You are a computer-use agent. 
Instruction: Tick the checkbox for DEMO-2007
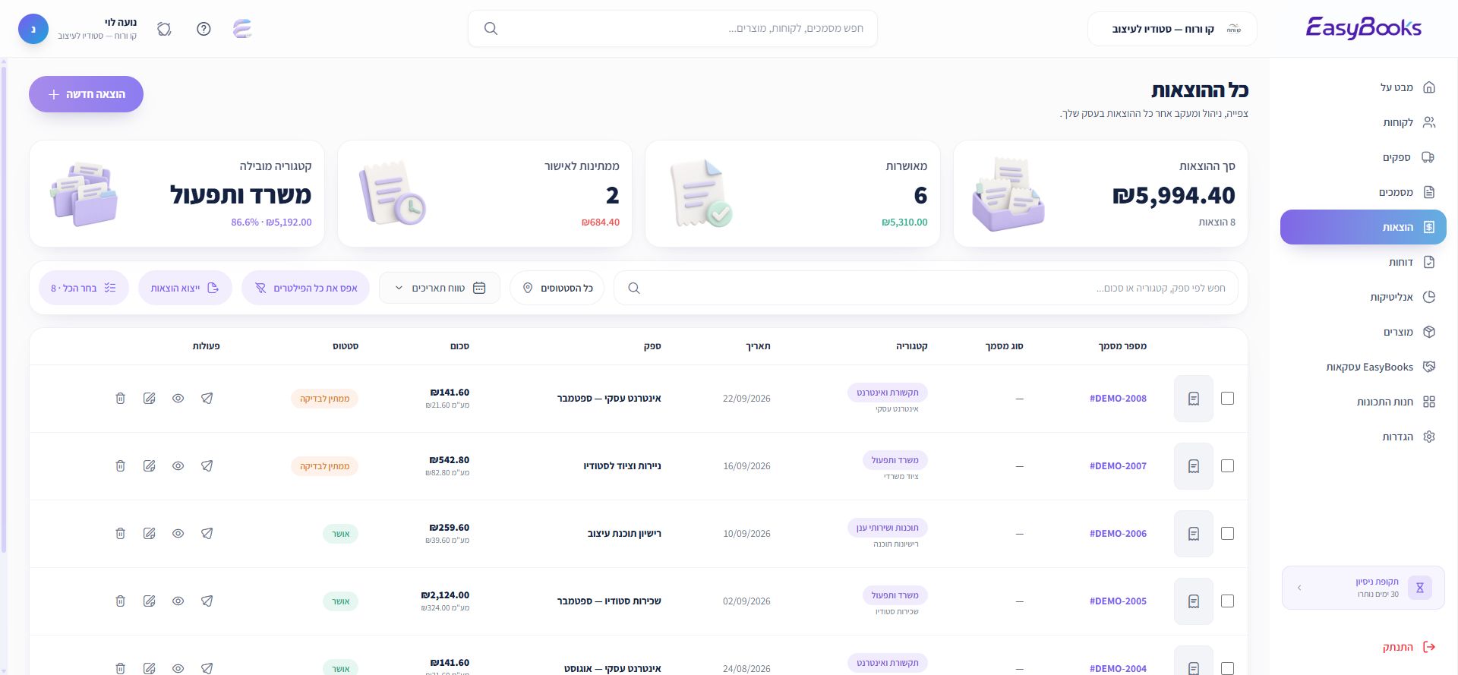pos(1227,466)
